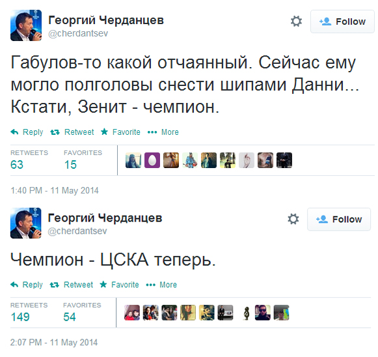
Task: Open purple egg avatar retweeter profile
Action: tap(152, 160)
